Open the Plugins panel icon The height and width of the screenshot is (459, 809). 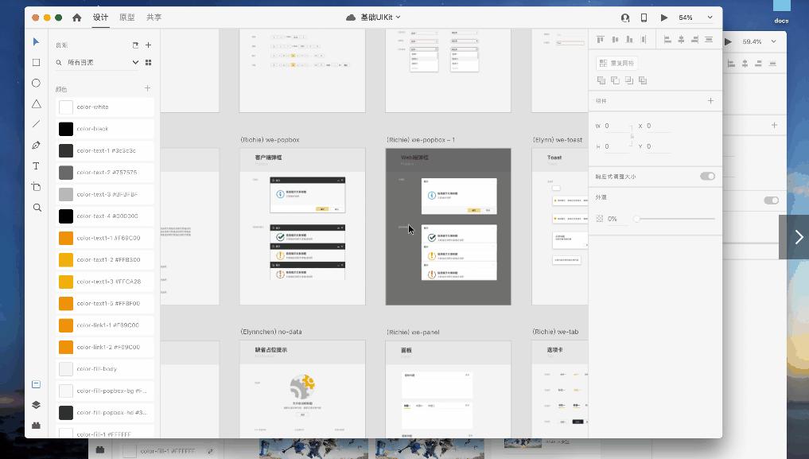tap(36, 426)
